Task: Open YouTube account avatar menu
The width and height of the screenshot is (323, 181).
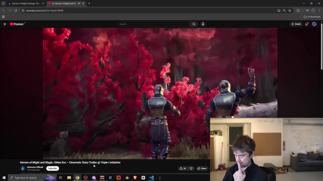Action: pyautogui.click(x=314, y=24)
